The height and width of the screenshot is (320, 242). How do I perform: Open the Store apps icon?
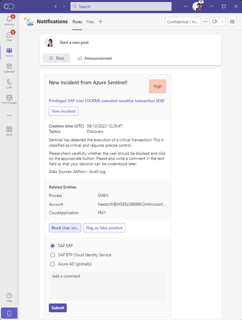pyautogui.click(x=9, y=131)
